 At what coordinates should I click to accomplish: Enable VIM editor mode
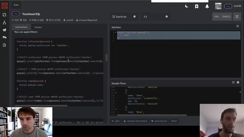(216, 17)
